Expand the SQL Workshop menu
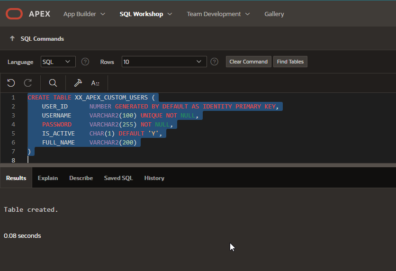Screen dimensions: 396x271 pyautogui.click(x=146, y=14)
